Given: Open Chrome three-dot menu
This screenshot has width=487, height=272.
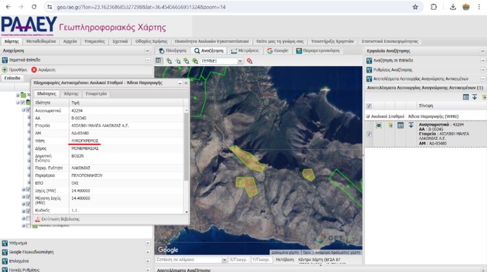Looking at the screenshot, I should 479,7.
